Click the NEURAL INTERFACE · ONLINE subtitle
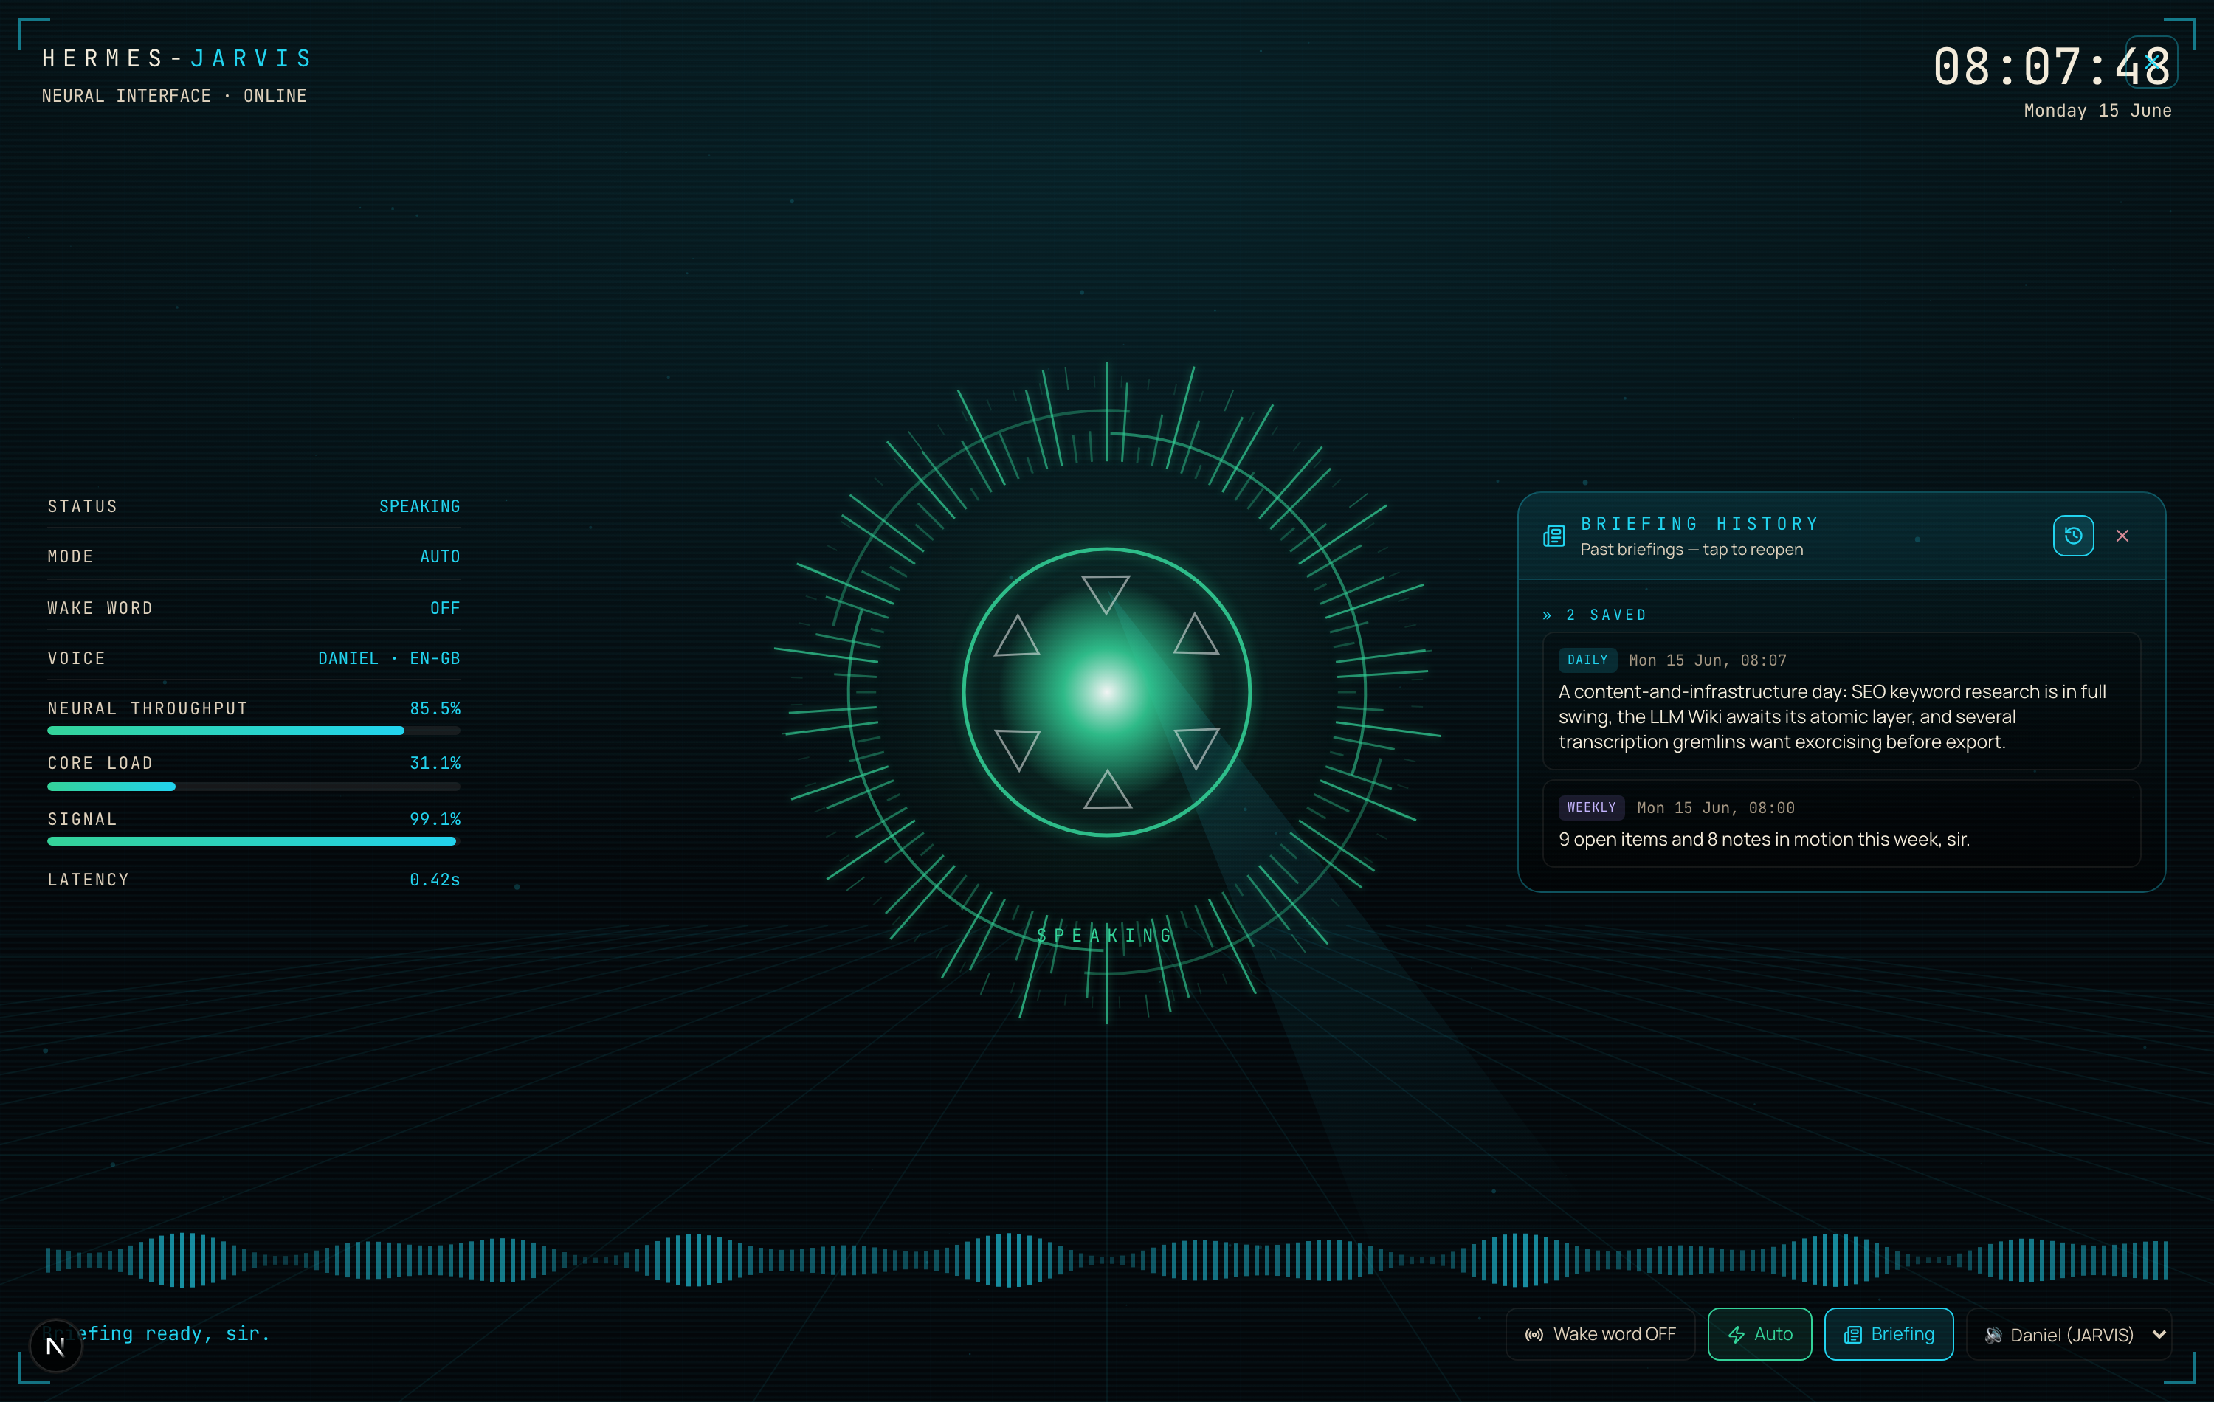 pyautogui.click(x=173, y=96)
